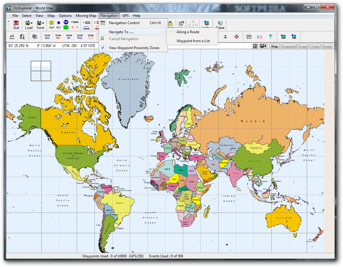Select the Wpt waypoint tool
The height and width of the screenshot is (267, 343).
(51, 25)
